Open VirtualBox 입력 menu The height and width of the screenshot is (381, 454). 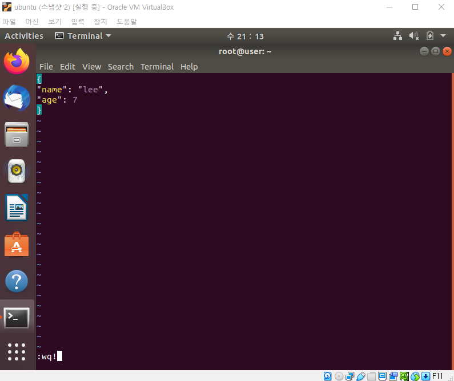[x=78, y=22]
